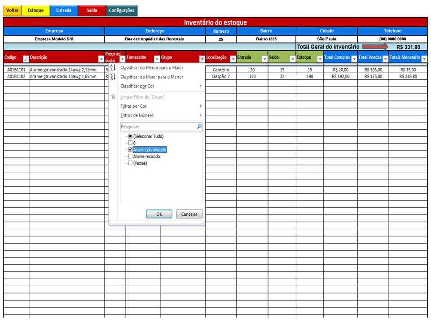Enable the (Vazias) blanks checkbox

pos(130,163)
